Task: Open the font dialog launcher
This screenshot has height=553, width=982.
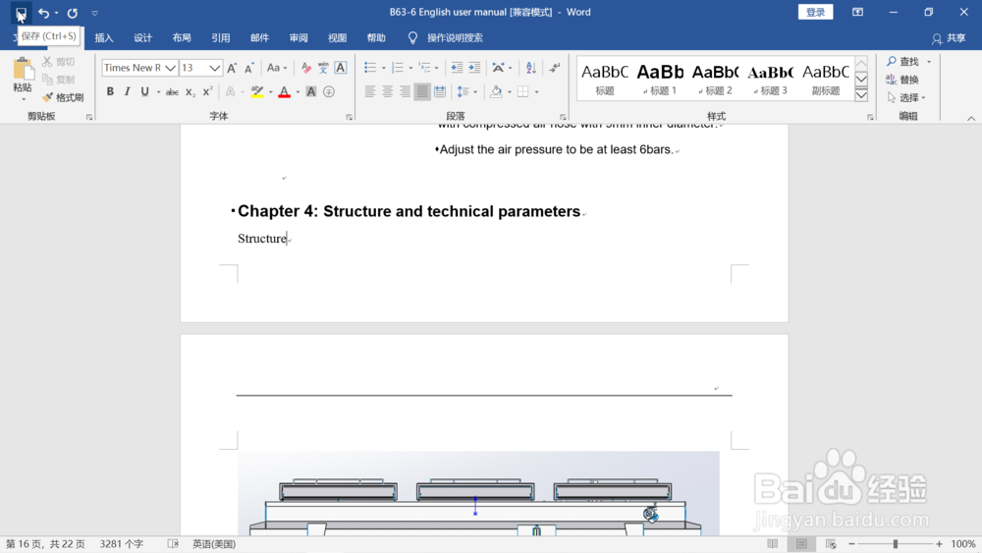Action: [x=350, y=117]
